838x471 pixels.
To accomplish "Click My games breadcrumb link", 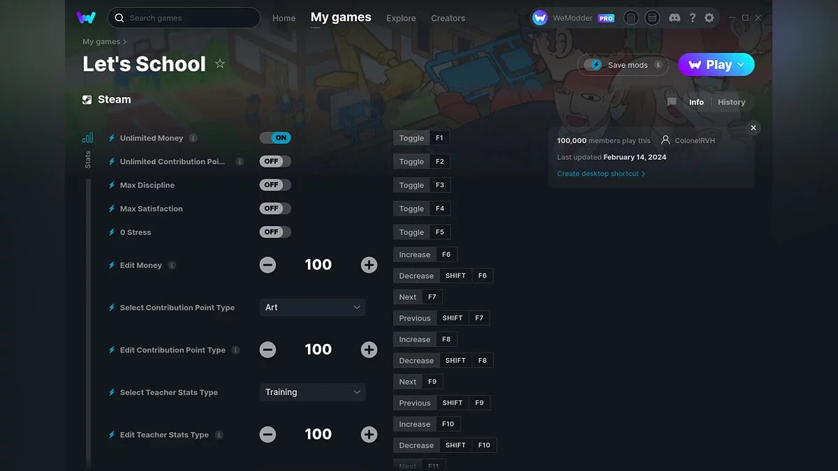I will pyautogui.click(x=101, y=42).
